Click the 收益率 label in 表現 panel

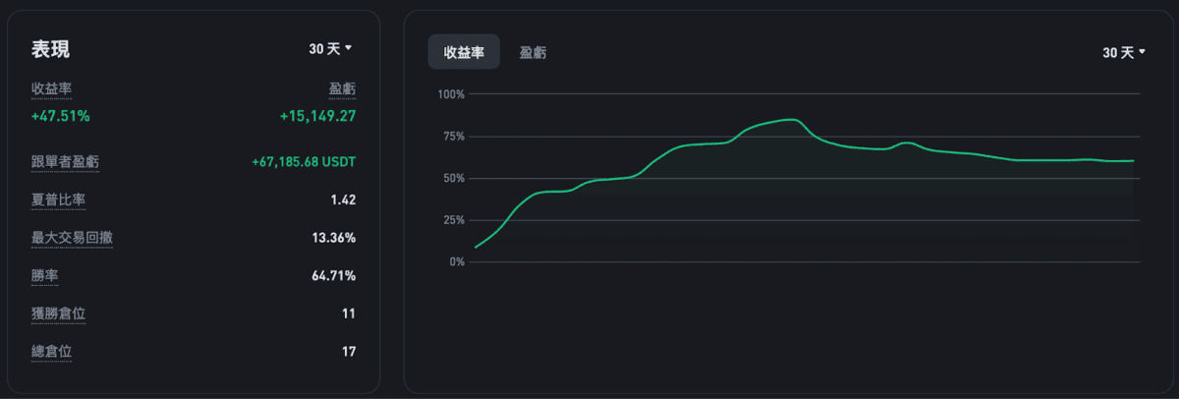(51, 89)
